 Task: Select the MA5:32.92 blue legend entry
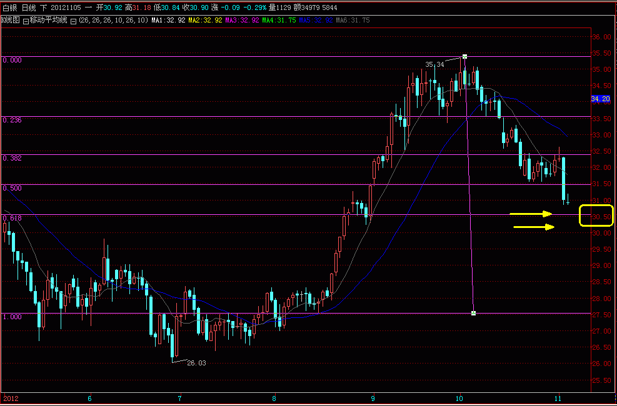(x=316, y=21)
